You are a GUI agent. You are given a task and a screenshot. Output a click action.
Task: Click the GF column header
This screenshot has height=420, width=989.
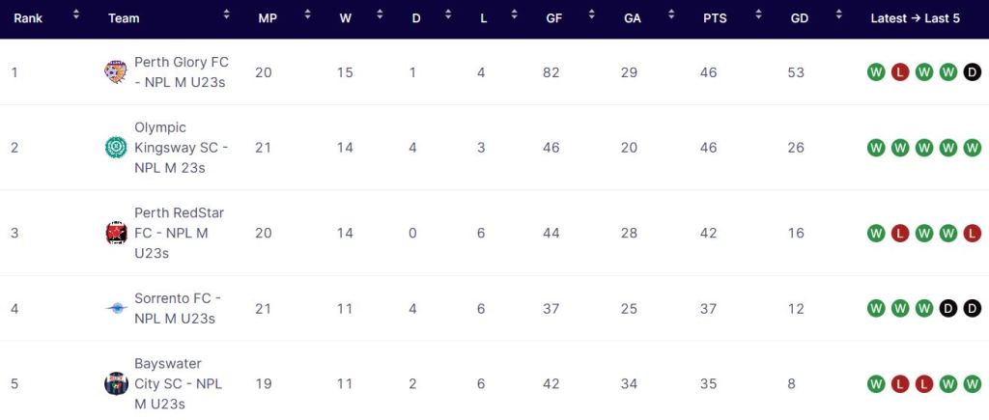551,18
